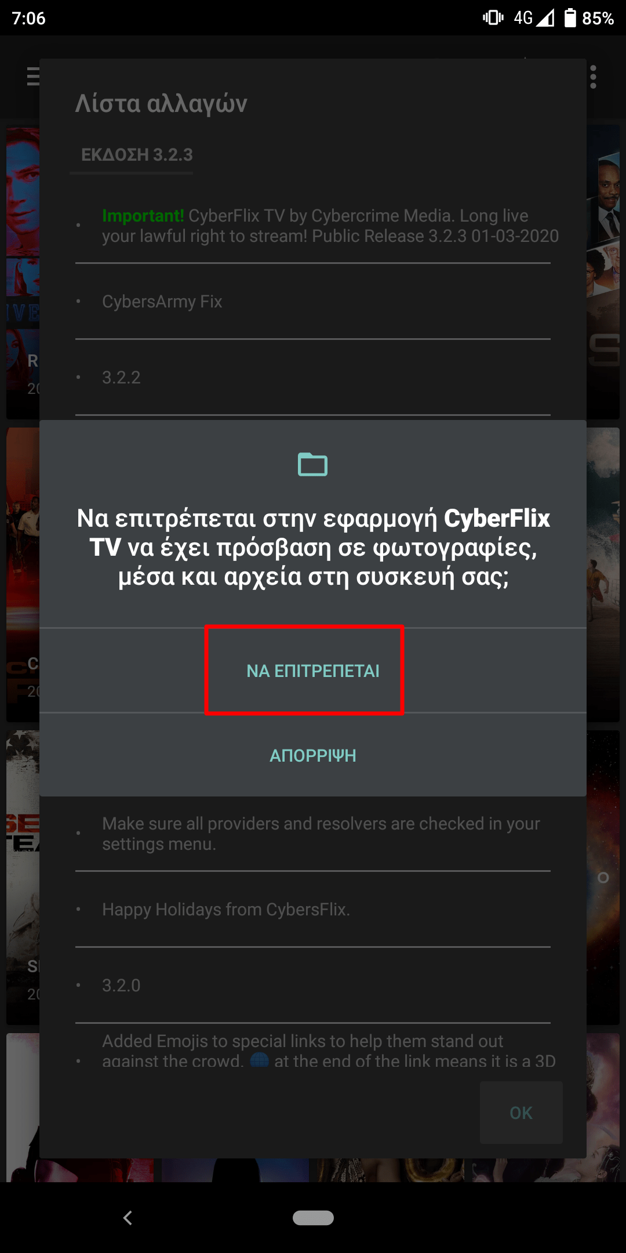
Task: Tap OK in the changelog dialog
Action: tap(521, 1113)
